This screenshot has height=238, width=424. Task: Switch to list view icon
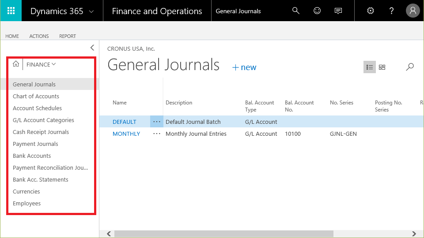point(369,67)
